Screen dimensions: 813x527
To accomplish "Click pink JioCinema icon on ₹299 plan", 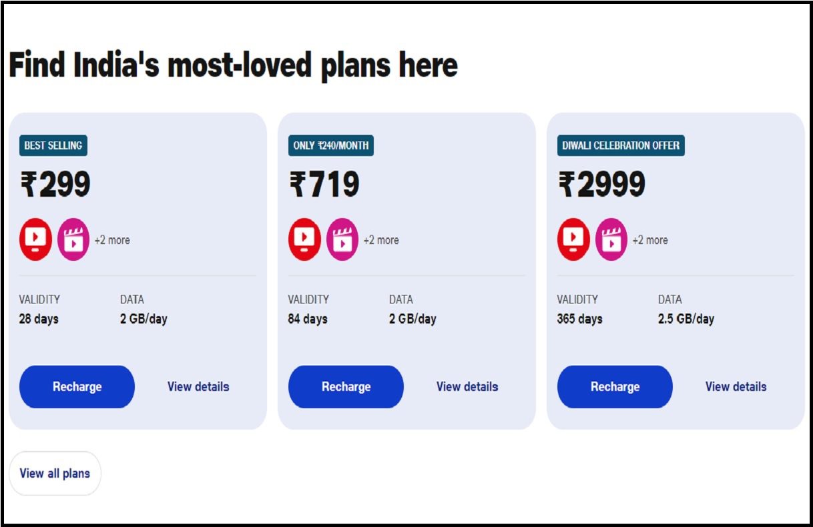I will (73, 239).
